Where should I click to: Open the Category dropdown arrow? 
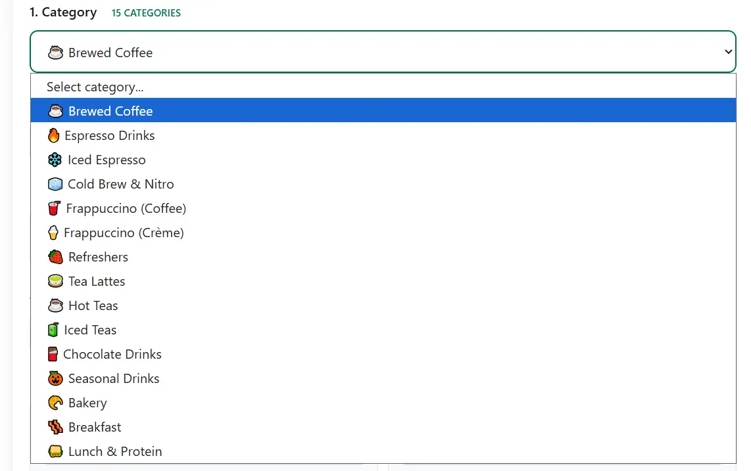click(x=728, y=51)
